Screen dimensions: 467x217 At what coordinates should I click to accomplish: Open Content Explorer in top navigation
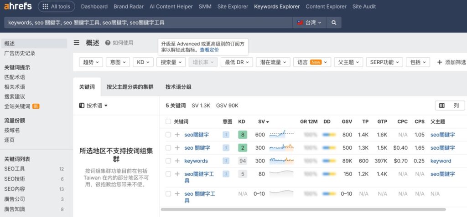326,6
